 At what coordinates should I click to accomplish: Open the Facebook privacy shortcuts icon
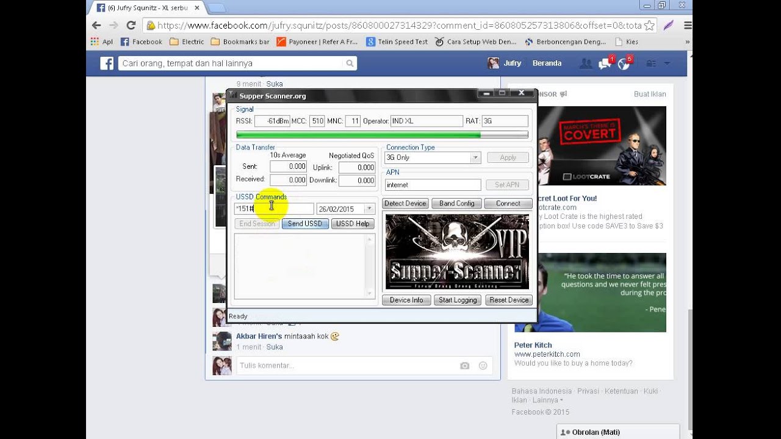pos(651,63)
